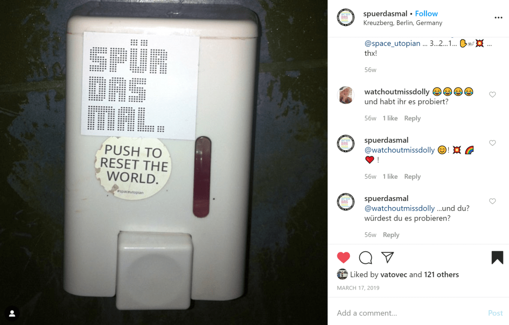Share post via paper plane icon
509x325 pixels.
point(388,257)
